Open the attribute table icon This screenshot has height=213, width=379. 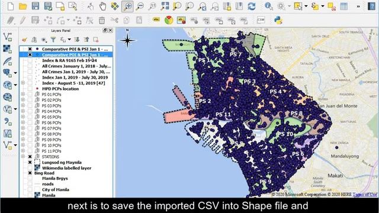point(343,7)
